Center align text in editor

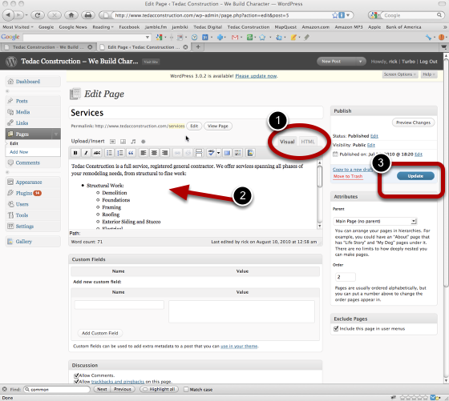point(154,153)
